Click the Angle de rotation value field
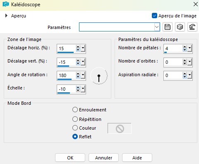The width and height of the screenshot is (199, 164). (66, 75)
